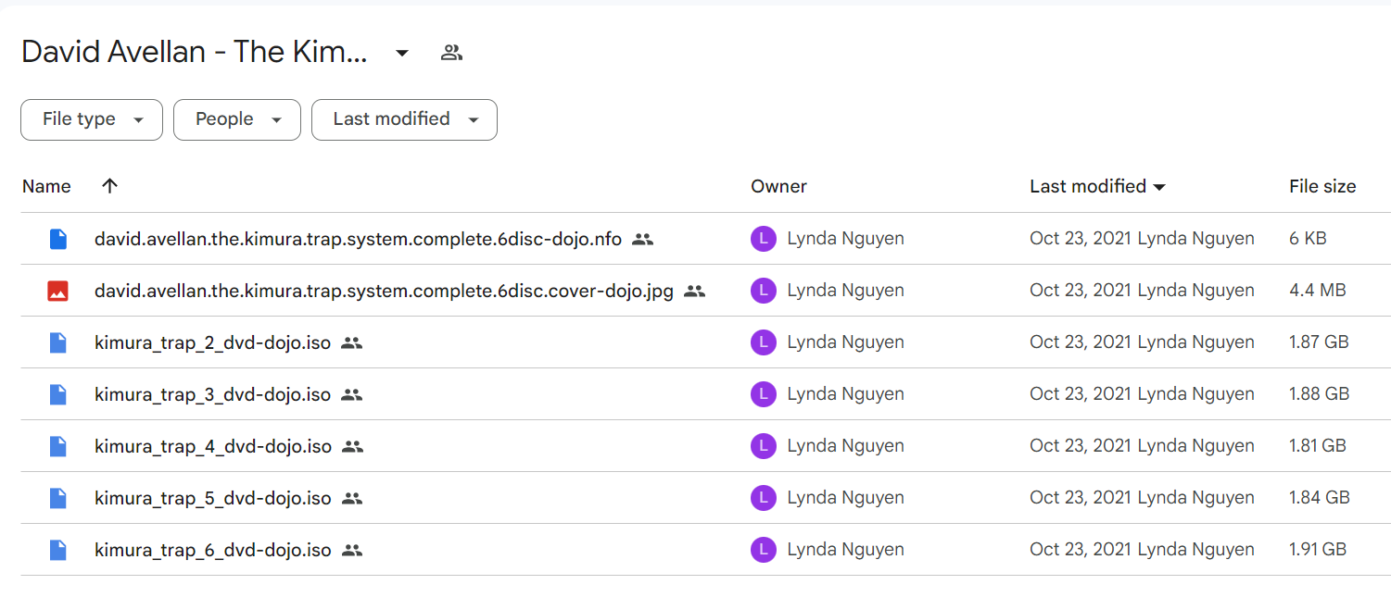Select kimura_trap_4_dvd-dojo.iso
The width and height of the screenshot is (1391, 597).
[x=213, y=446]
